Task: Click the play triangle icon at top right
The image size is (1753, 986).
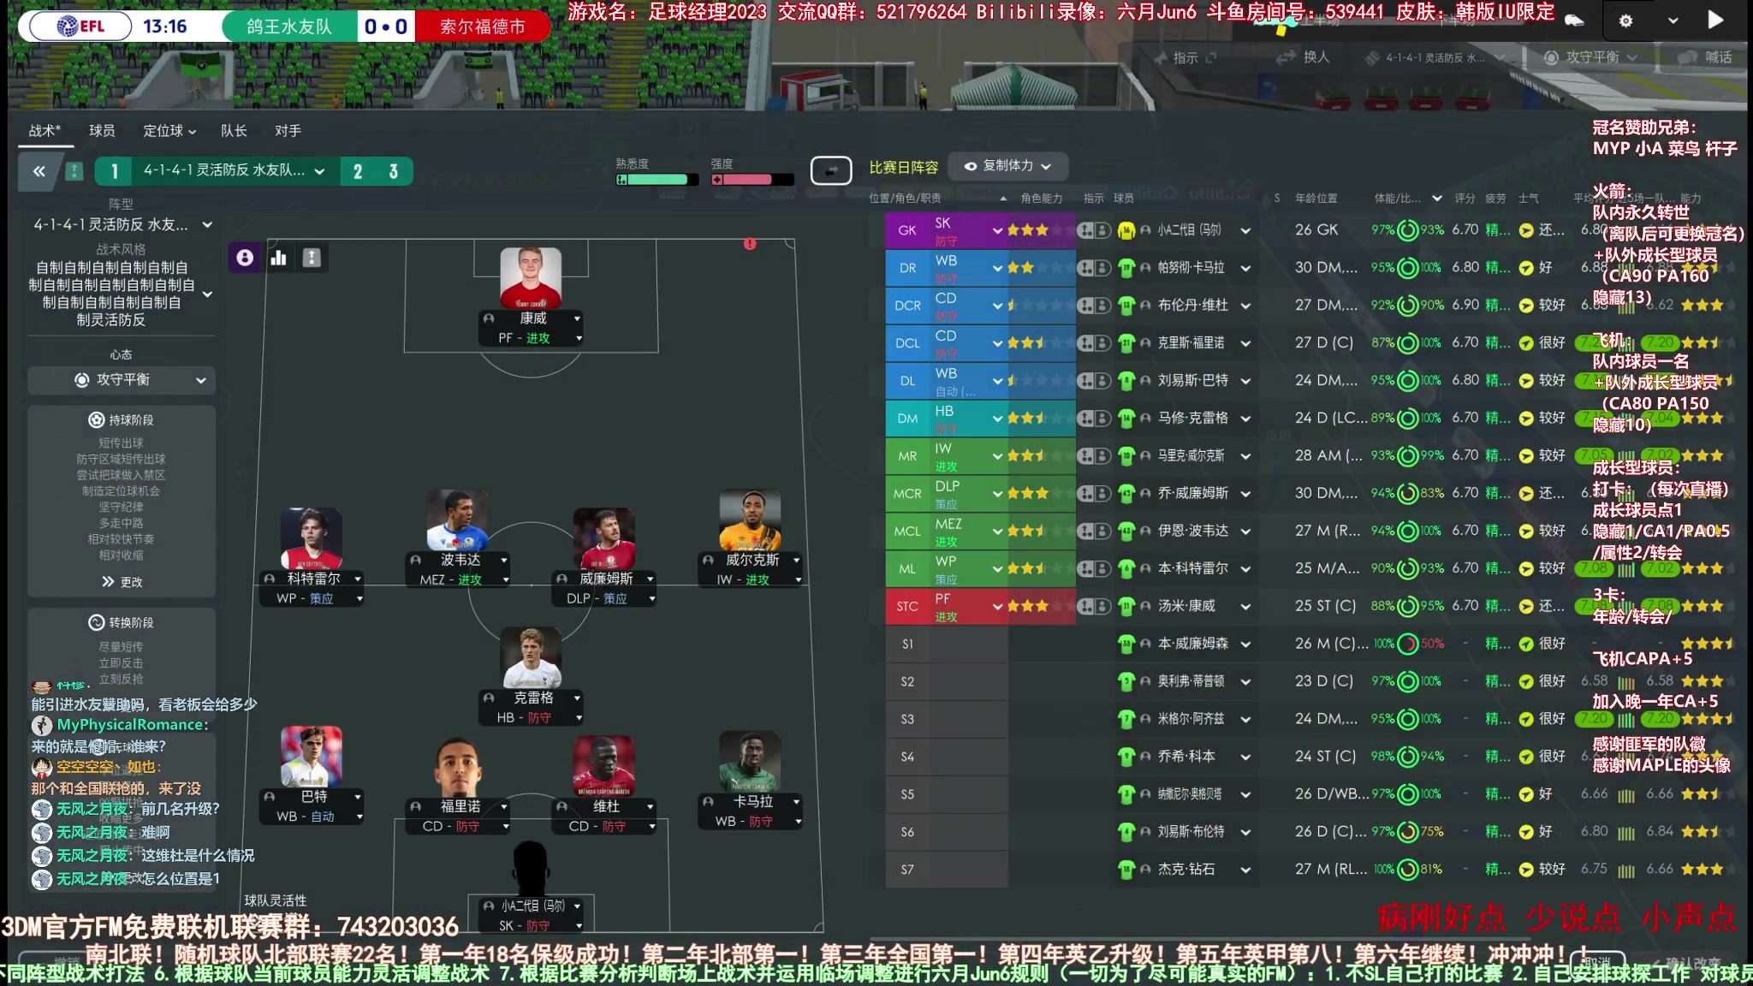Action: click(x=1714, y=20)
